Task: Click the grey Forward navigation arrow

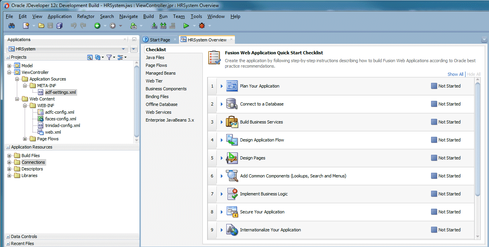Action: pyautogui.click(x=113, y=26)
